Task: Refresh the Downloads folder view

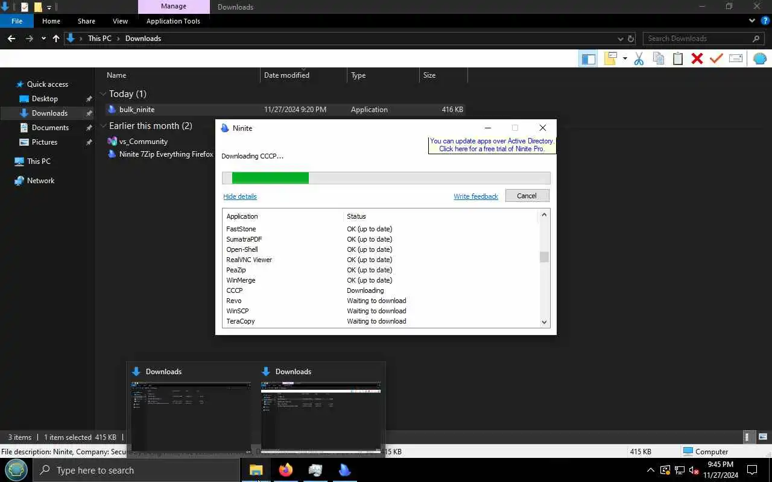Action: tap(631, 39)
